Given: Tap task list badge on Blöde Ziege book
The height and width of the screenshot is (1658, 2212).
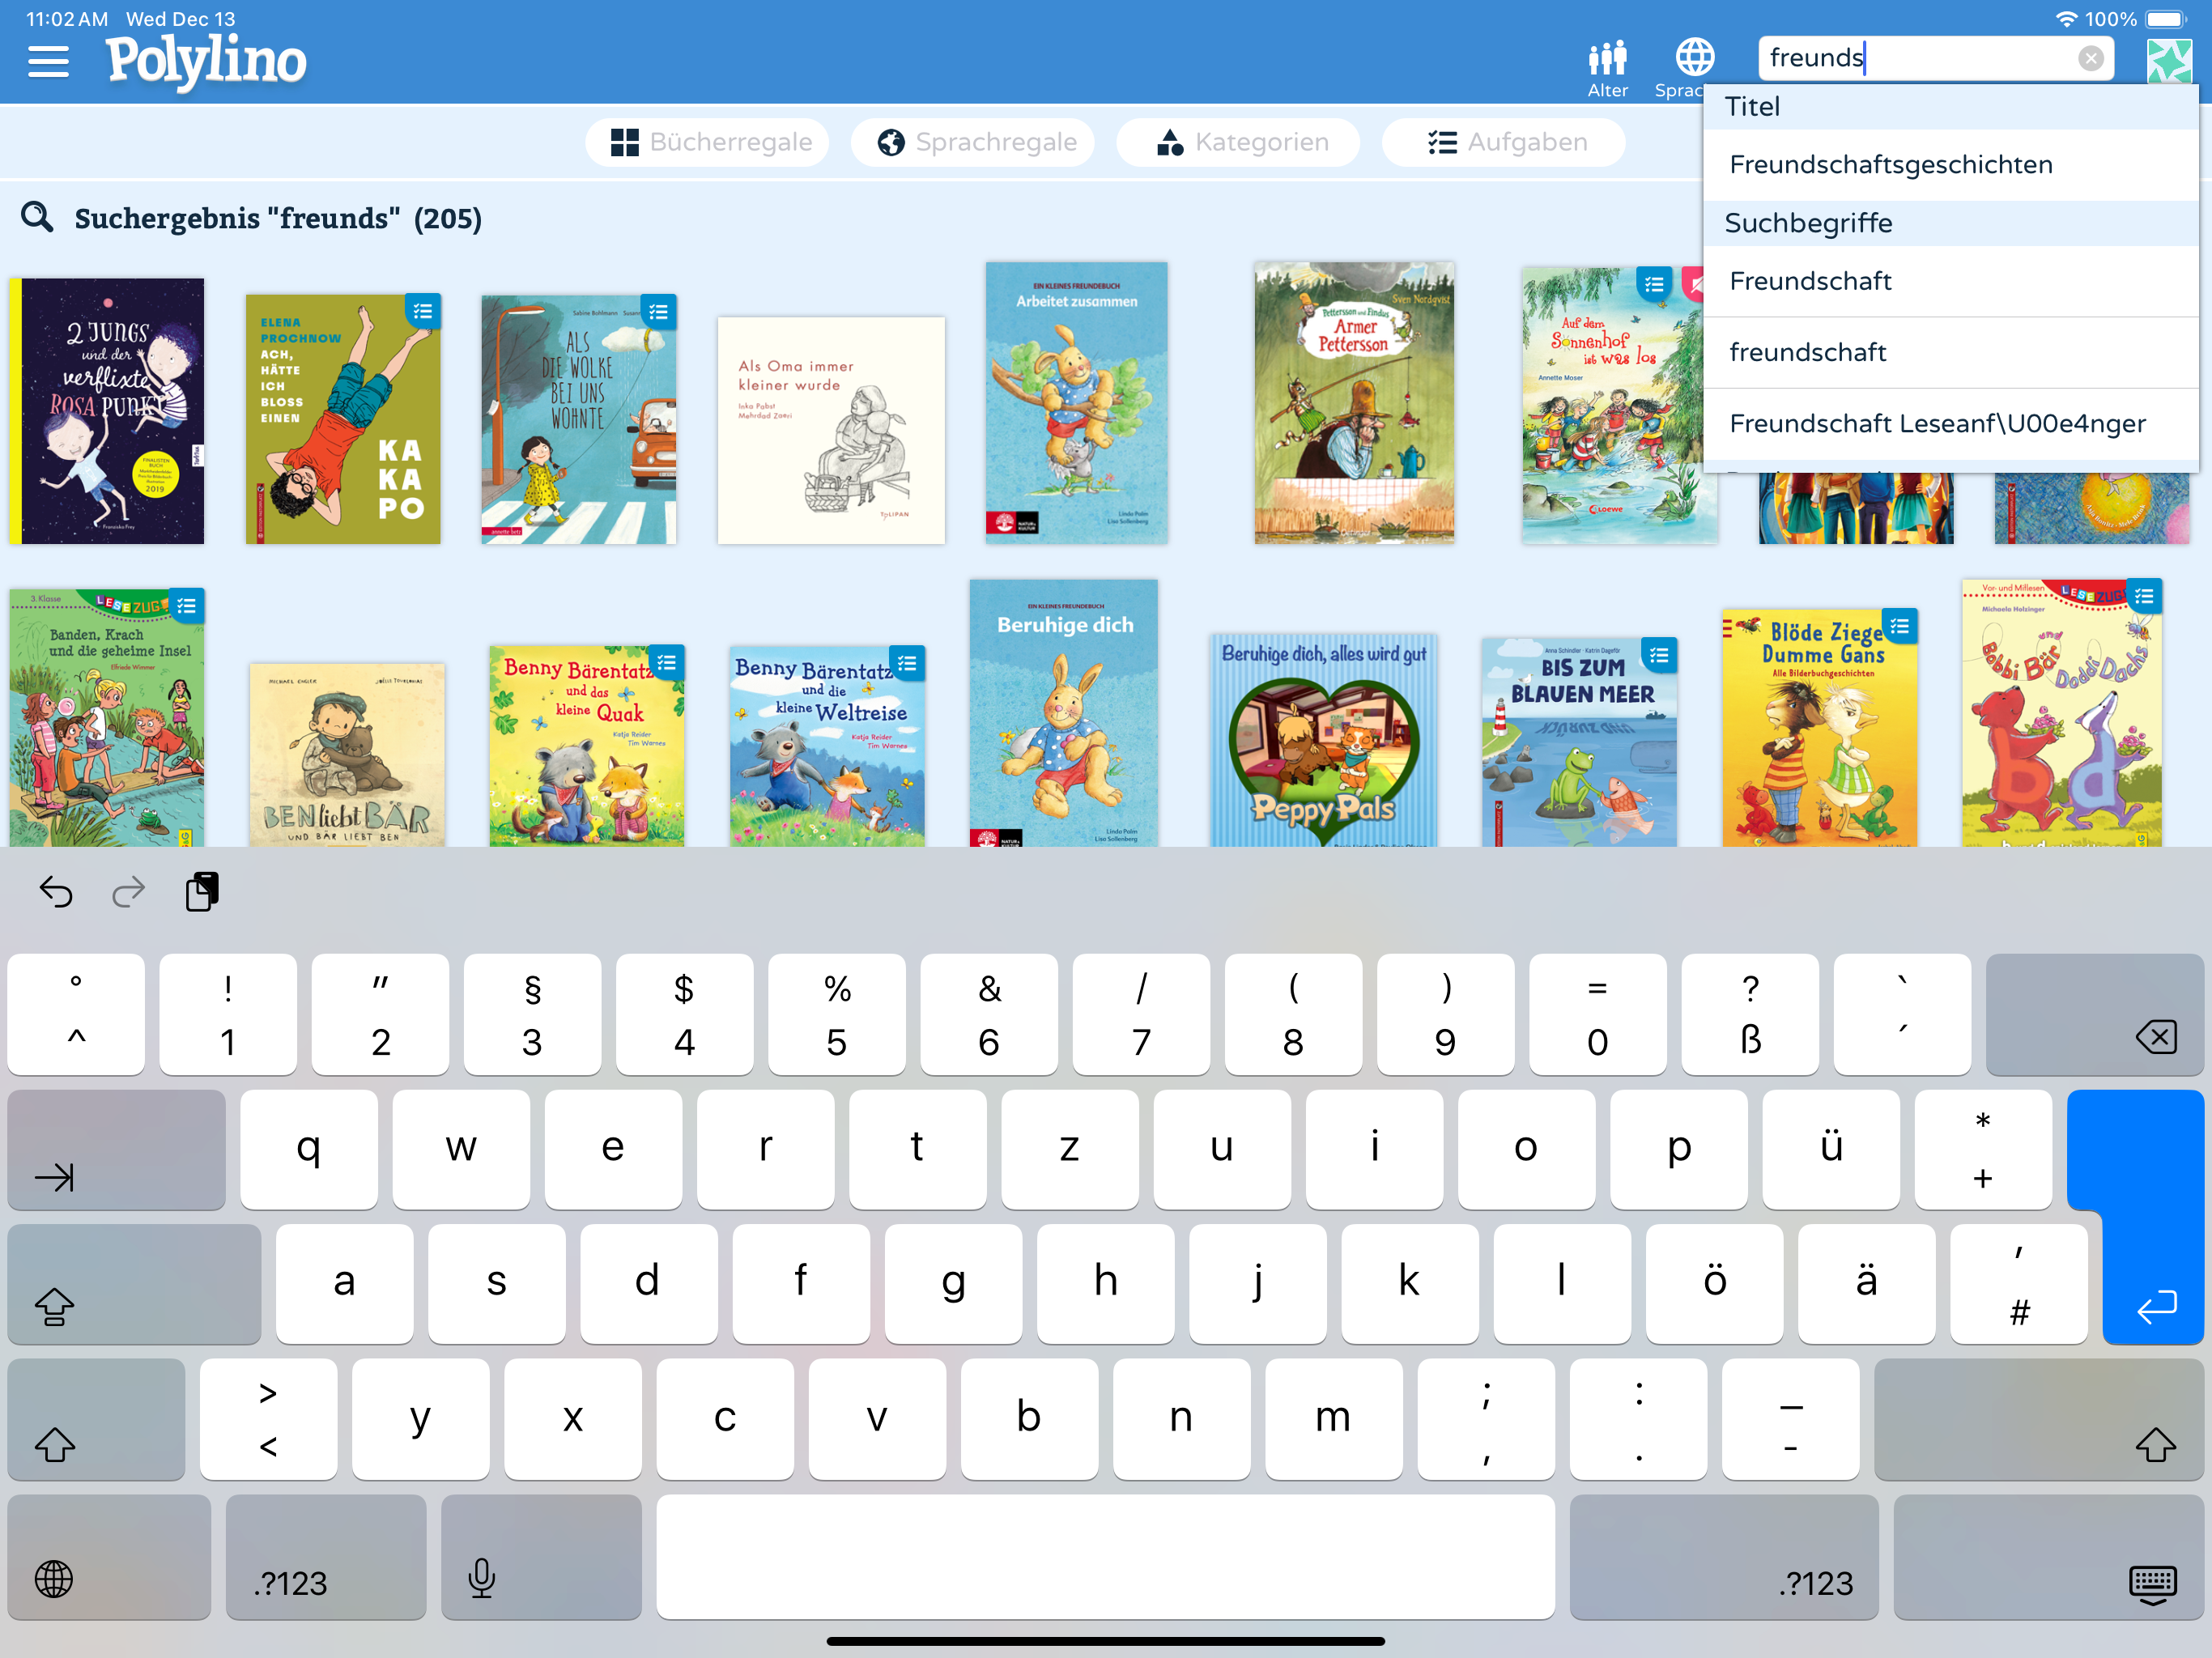Looking at the screenshot, I should [x=1900, y=626].
